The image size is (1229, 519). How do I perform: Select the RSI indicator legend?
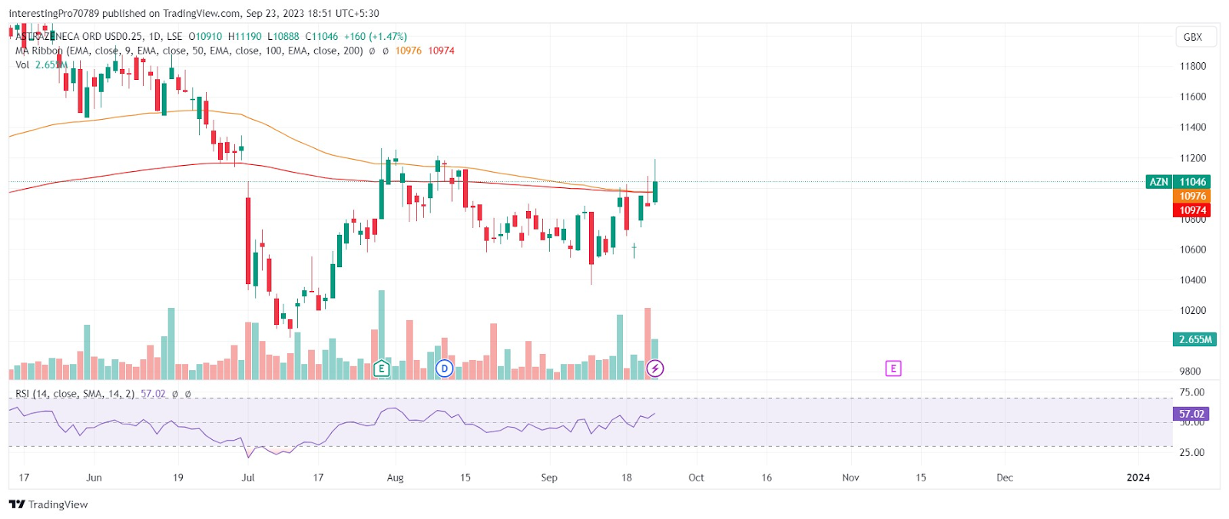coord(75,394)
